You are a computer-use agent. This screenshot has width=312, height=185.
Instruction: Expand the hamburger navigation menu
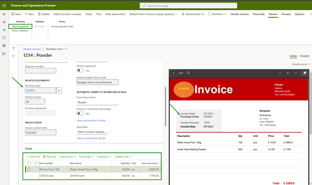(x=4, y=14)
